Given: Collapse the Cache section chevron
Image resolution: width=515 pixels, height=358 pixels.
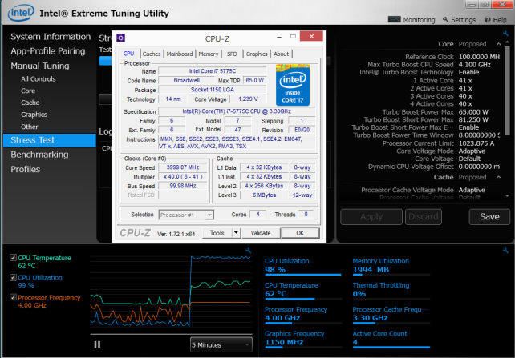Looking at the screenshot, I should point(499,177).
